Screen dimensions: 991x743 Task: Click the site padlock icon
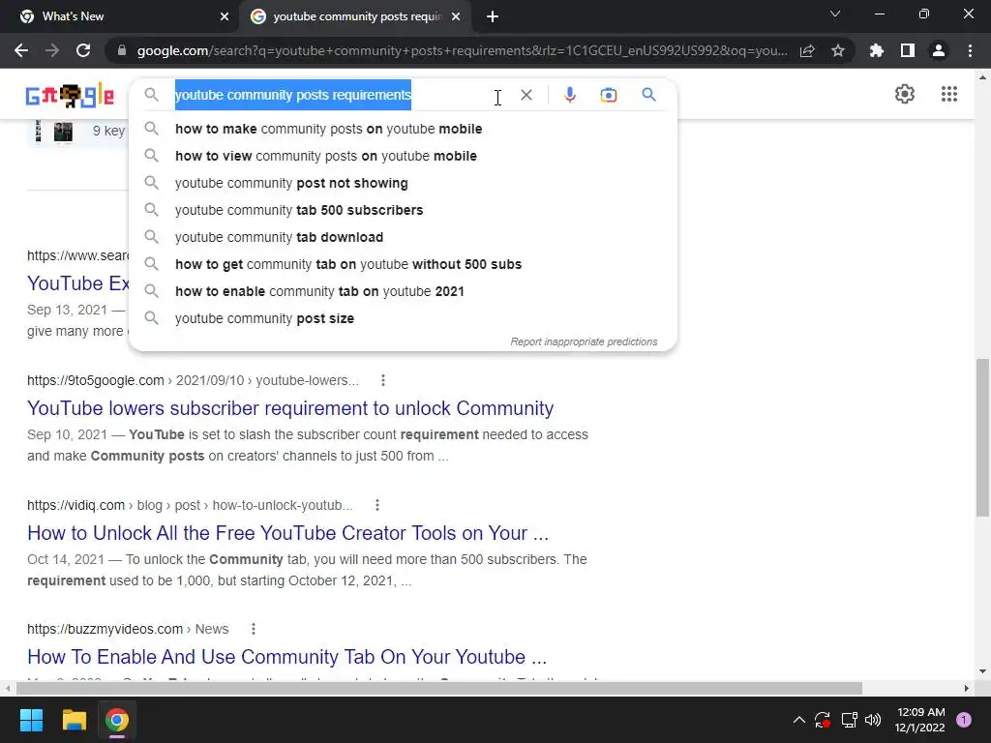pos(122,50)
